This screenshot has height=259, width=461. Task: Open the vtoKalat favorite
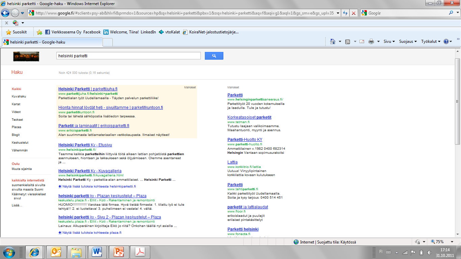point(169,32)
